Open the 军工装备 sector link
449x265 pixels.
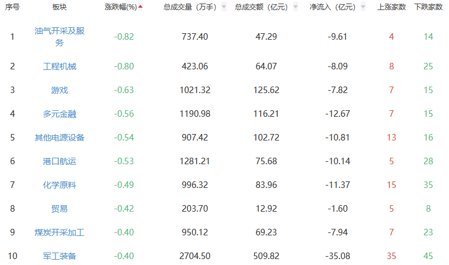(x=59, y=256)
